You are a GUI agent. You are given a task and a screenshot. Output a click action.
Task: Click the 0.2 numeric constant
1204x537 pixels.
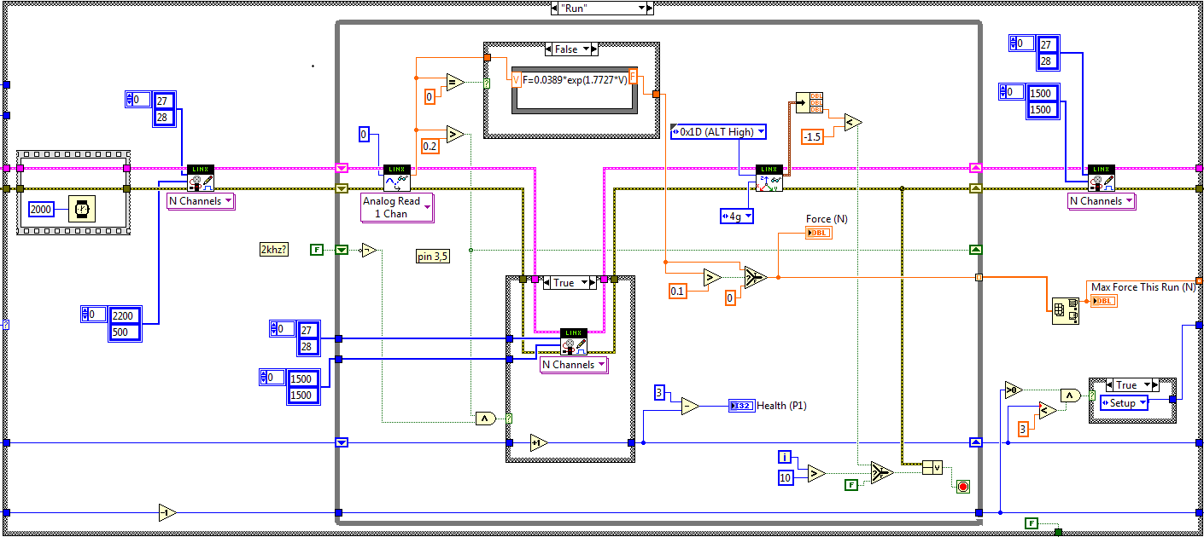tap(430, 147)
